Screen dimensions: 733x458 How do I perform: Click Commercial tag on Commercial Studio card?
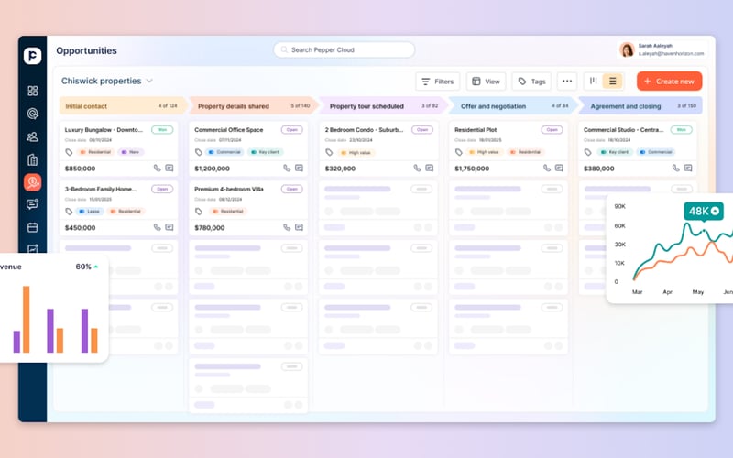(x=656, y=152)
